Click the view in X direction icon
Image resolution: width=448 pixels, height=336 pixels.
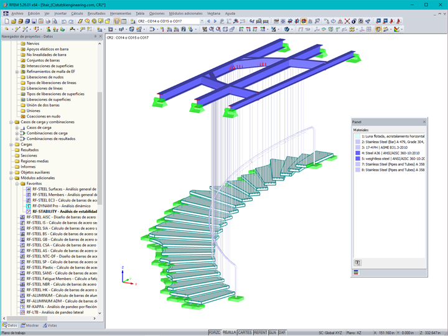(241, 29)
